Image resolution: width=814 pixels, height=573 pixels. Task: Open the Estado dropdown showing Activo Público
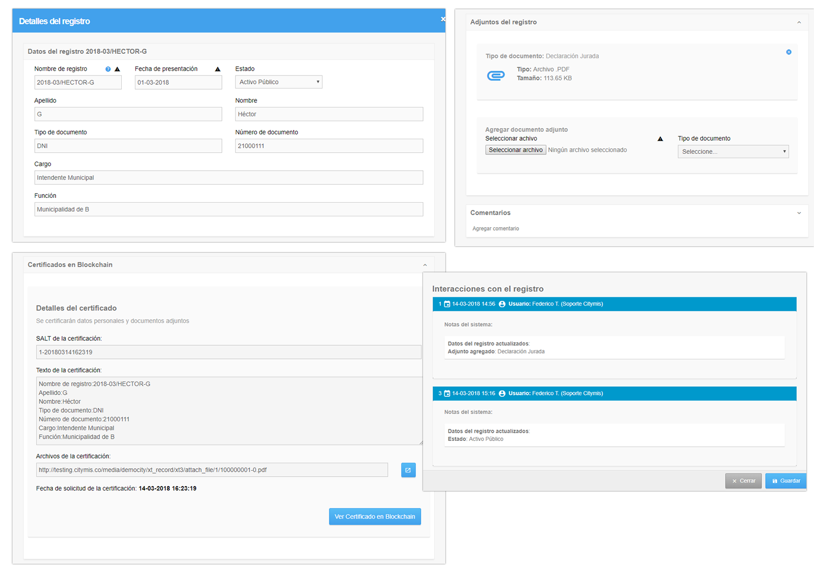tap(278, 82)
